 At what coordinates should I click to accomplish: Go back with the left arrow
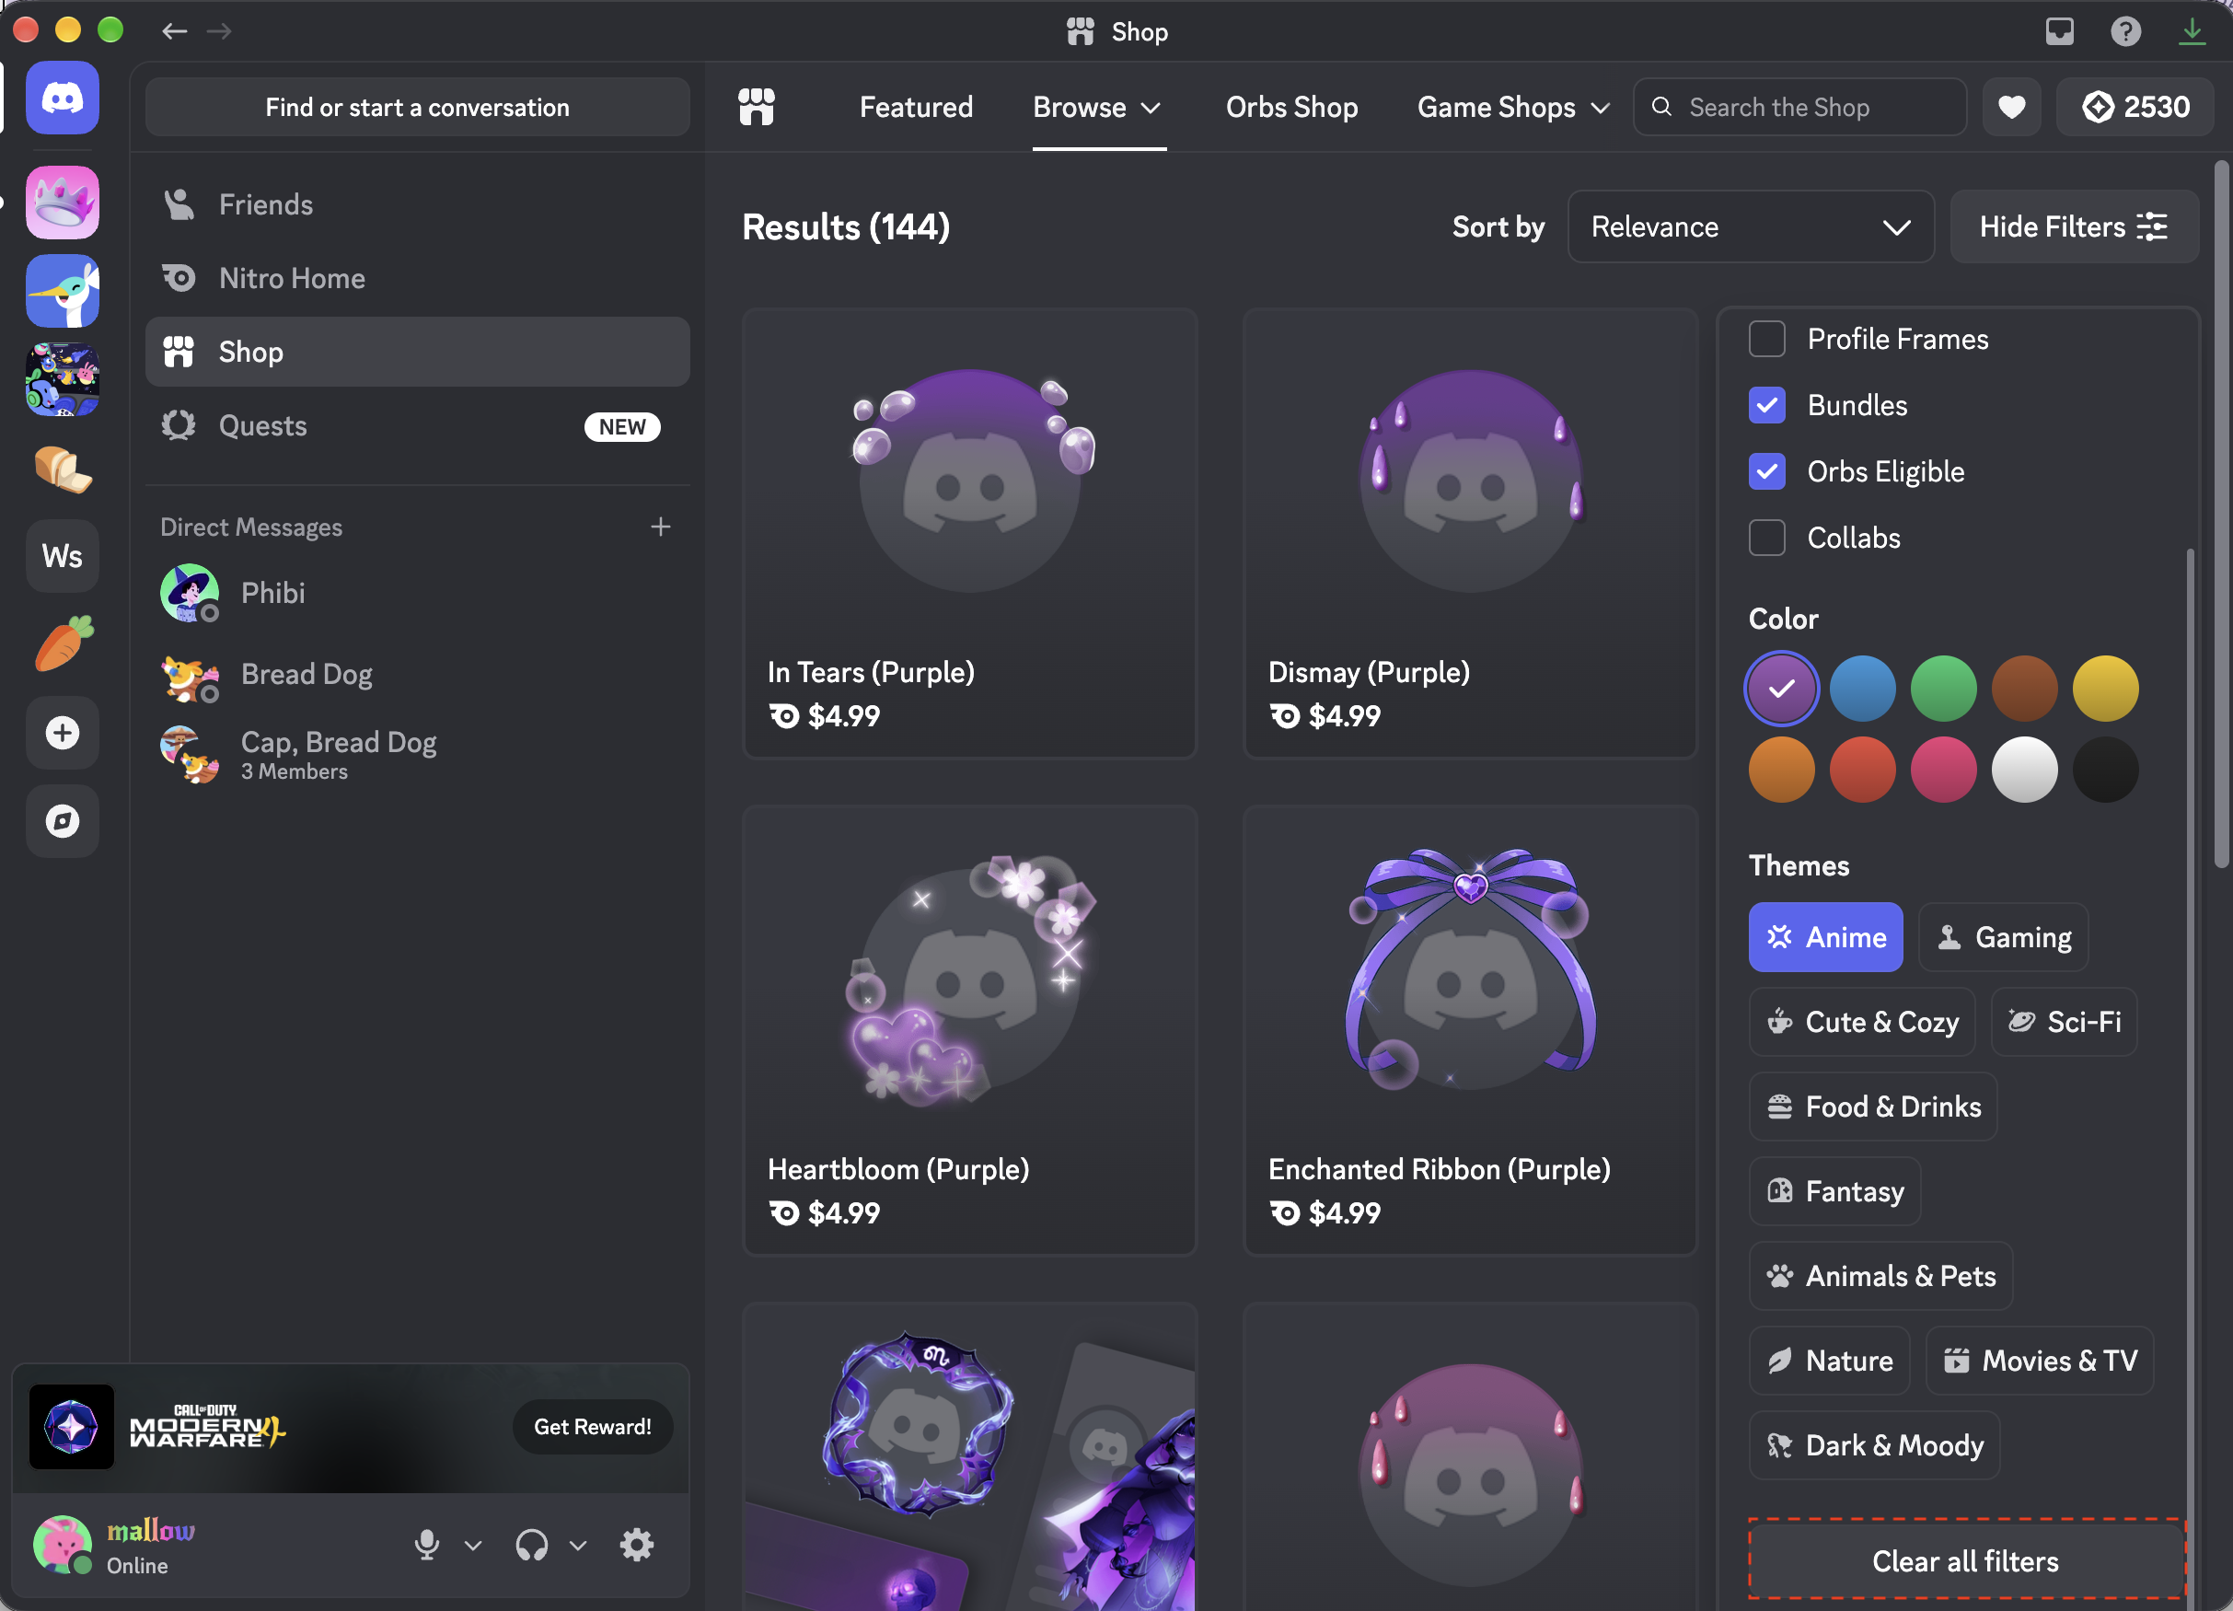tap(174, 31)
